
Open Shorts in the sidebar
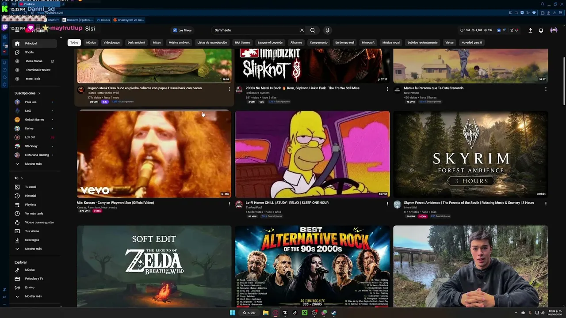(x=34, y=52)
